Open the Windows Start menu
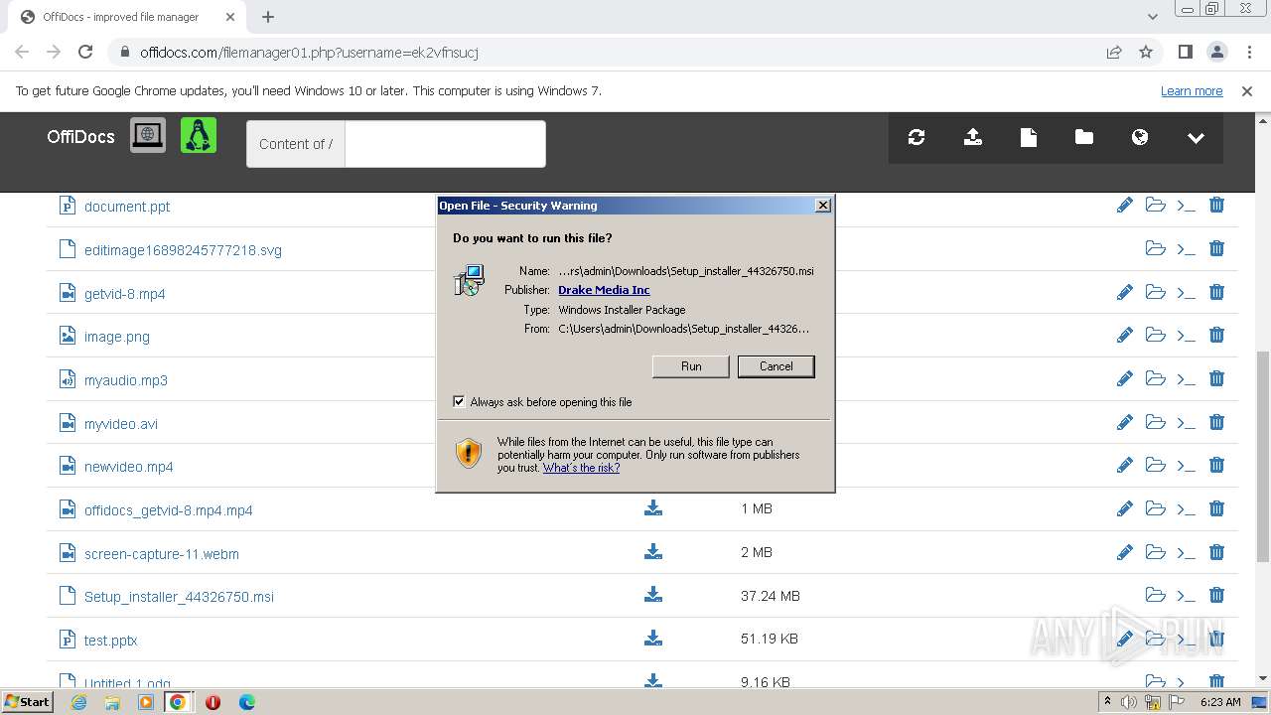The width and height of the screenshot is (1271, 715). [x=28, y=701]
